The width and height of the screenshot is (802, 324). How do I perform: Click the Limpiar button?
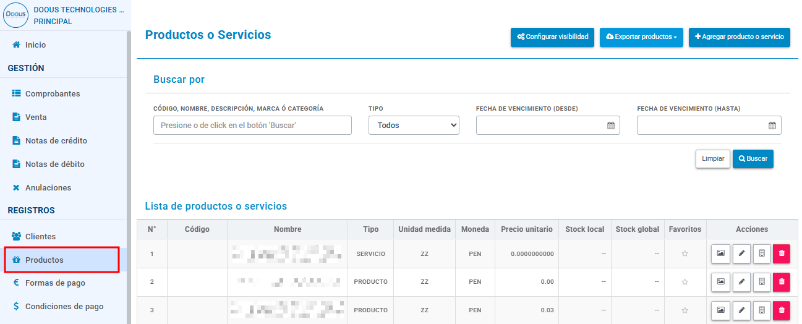tap(713, 159)
